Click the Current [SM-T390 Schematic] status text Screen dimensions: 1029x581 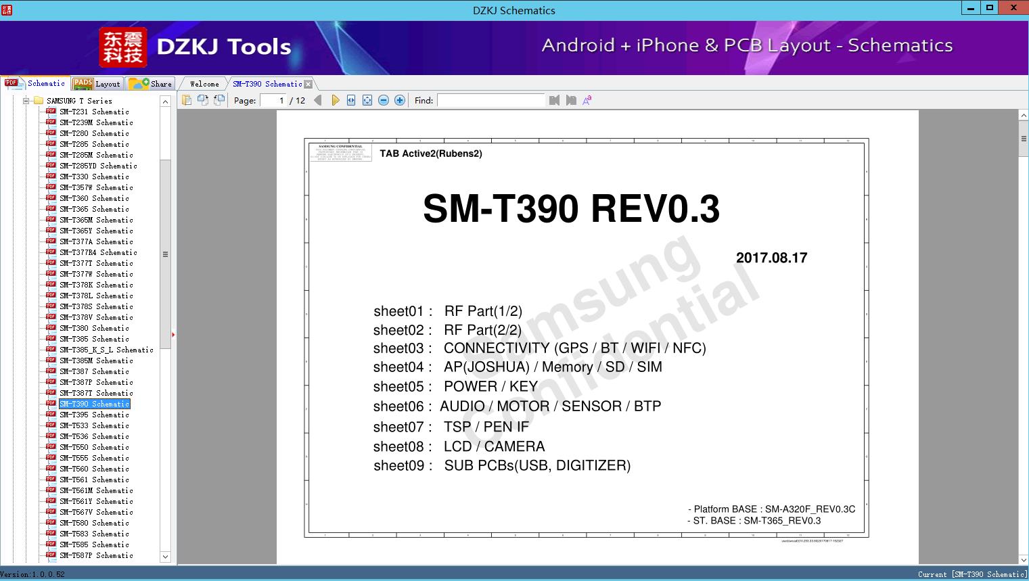click(972, 574)
